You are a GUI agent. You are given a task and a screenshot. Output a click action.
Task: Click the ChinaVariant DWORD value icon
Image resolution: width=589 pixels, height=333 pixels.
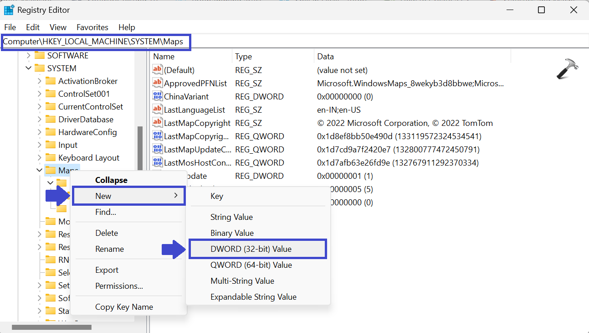157,96
